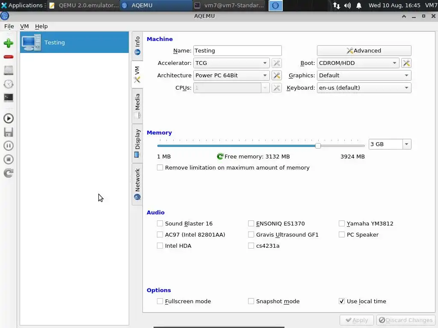
Task: Click the green plus Add VM icon
Action: pos(9,43)
